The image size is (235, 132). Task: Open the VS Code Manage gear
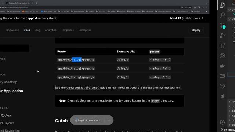pos(222,122)
